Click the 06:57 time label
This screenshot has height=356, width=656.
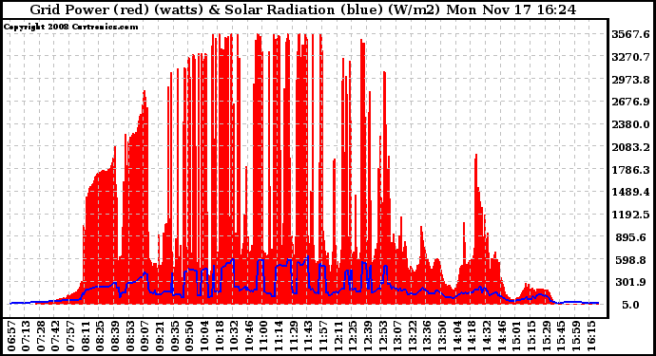[x=11, y=335]
